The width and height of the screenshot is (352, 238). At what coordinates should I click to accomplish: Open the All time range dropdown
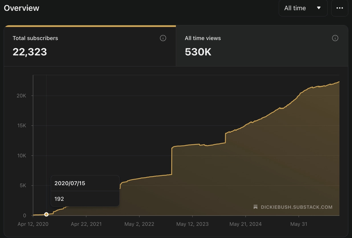click(x=303, y=8)
